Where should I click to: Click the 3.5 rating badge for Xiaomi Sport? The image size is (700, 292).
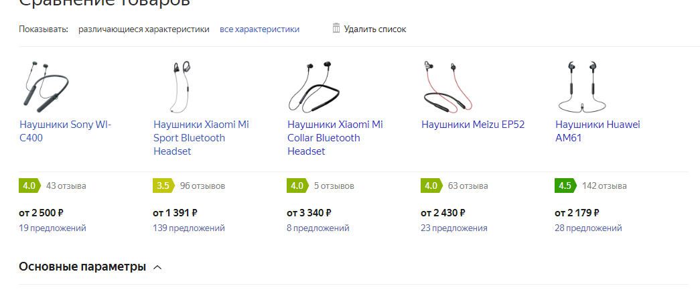click(164, 186)
